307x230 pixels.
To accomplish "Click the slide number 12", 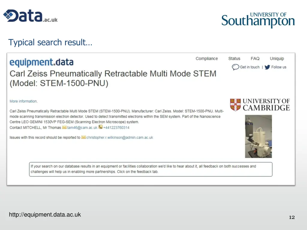I will click(x=292, y=217).
